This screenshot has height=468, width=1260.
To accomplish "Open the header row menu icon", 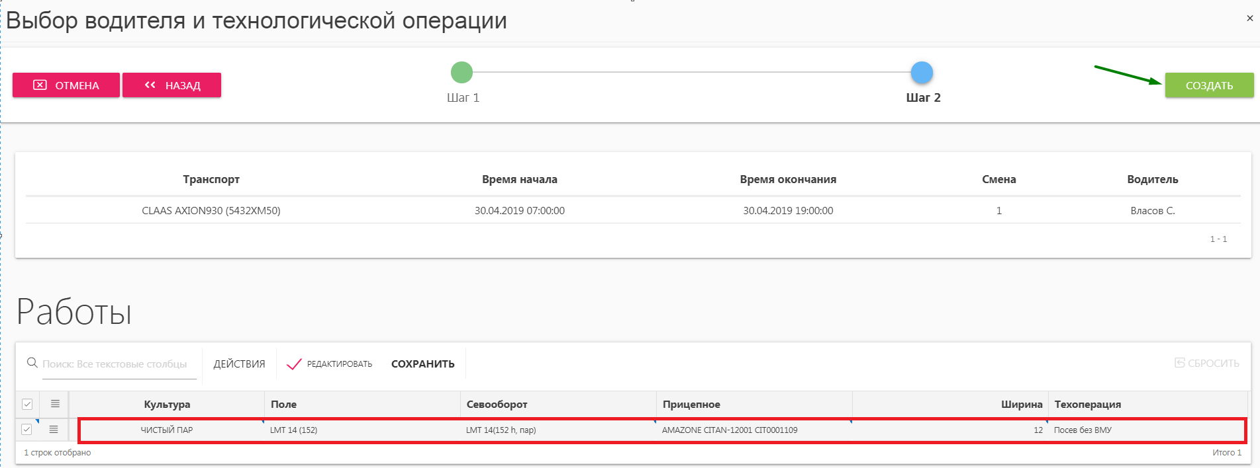I will (55, 404).
